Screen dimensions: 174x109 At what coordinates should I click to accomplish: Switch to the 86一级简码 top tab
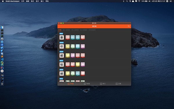66,30
